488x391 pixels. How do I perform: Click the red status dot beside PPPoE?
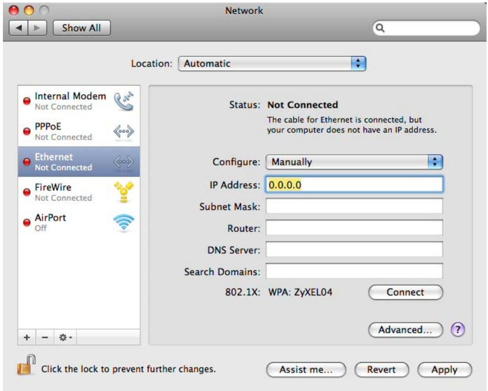[27, 131]
